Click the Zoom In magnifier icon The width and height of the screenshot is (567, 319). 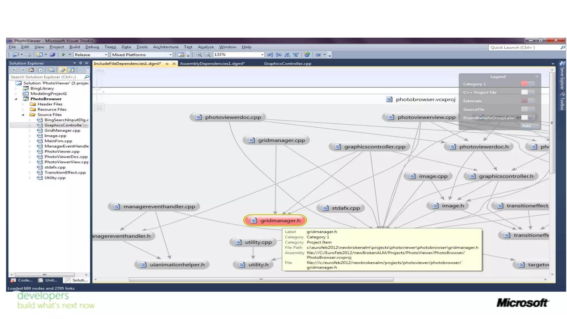pos(199,55)
